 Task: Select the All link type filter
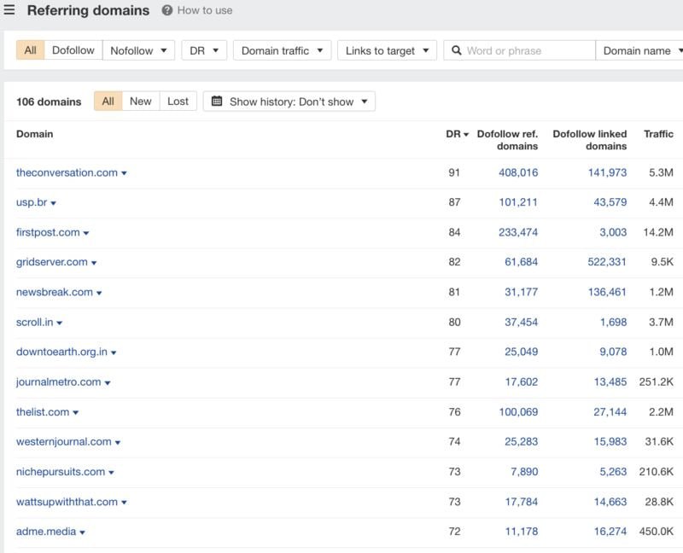click(30, 50)
